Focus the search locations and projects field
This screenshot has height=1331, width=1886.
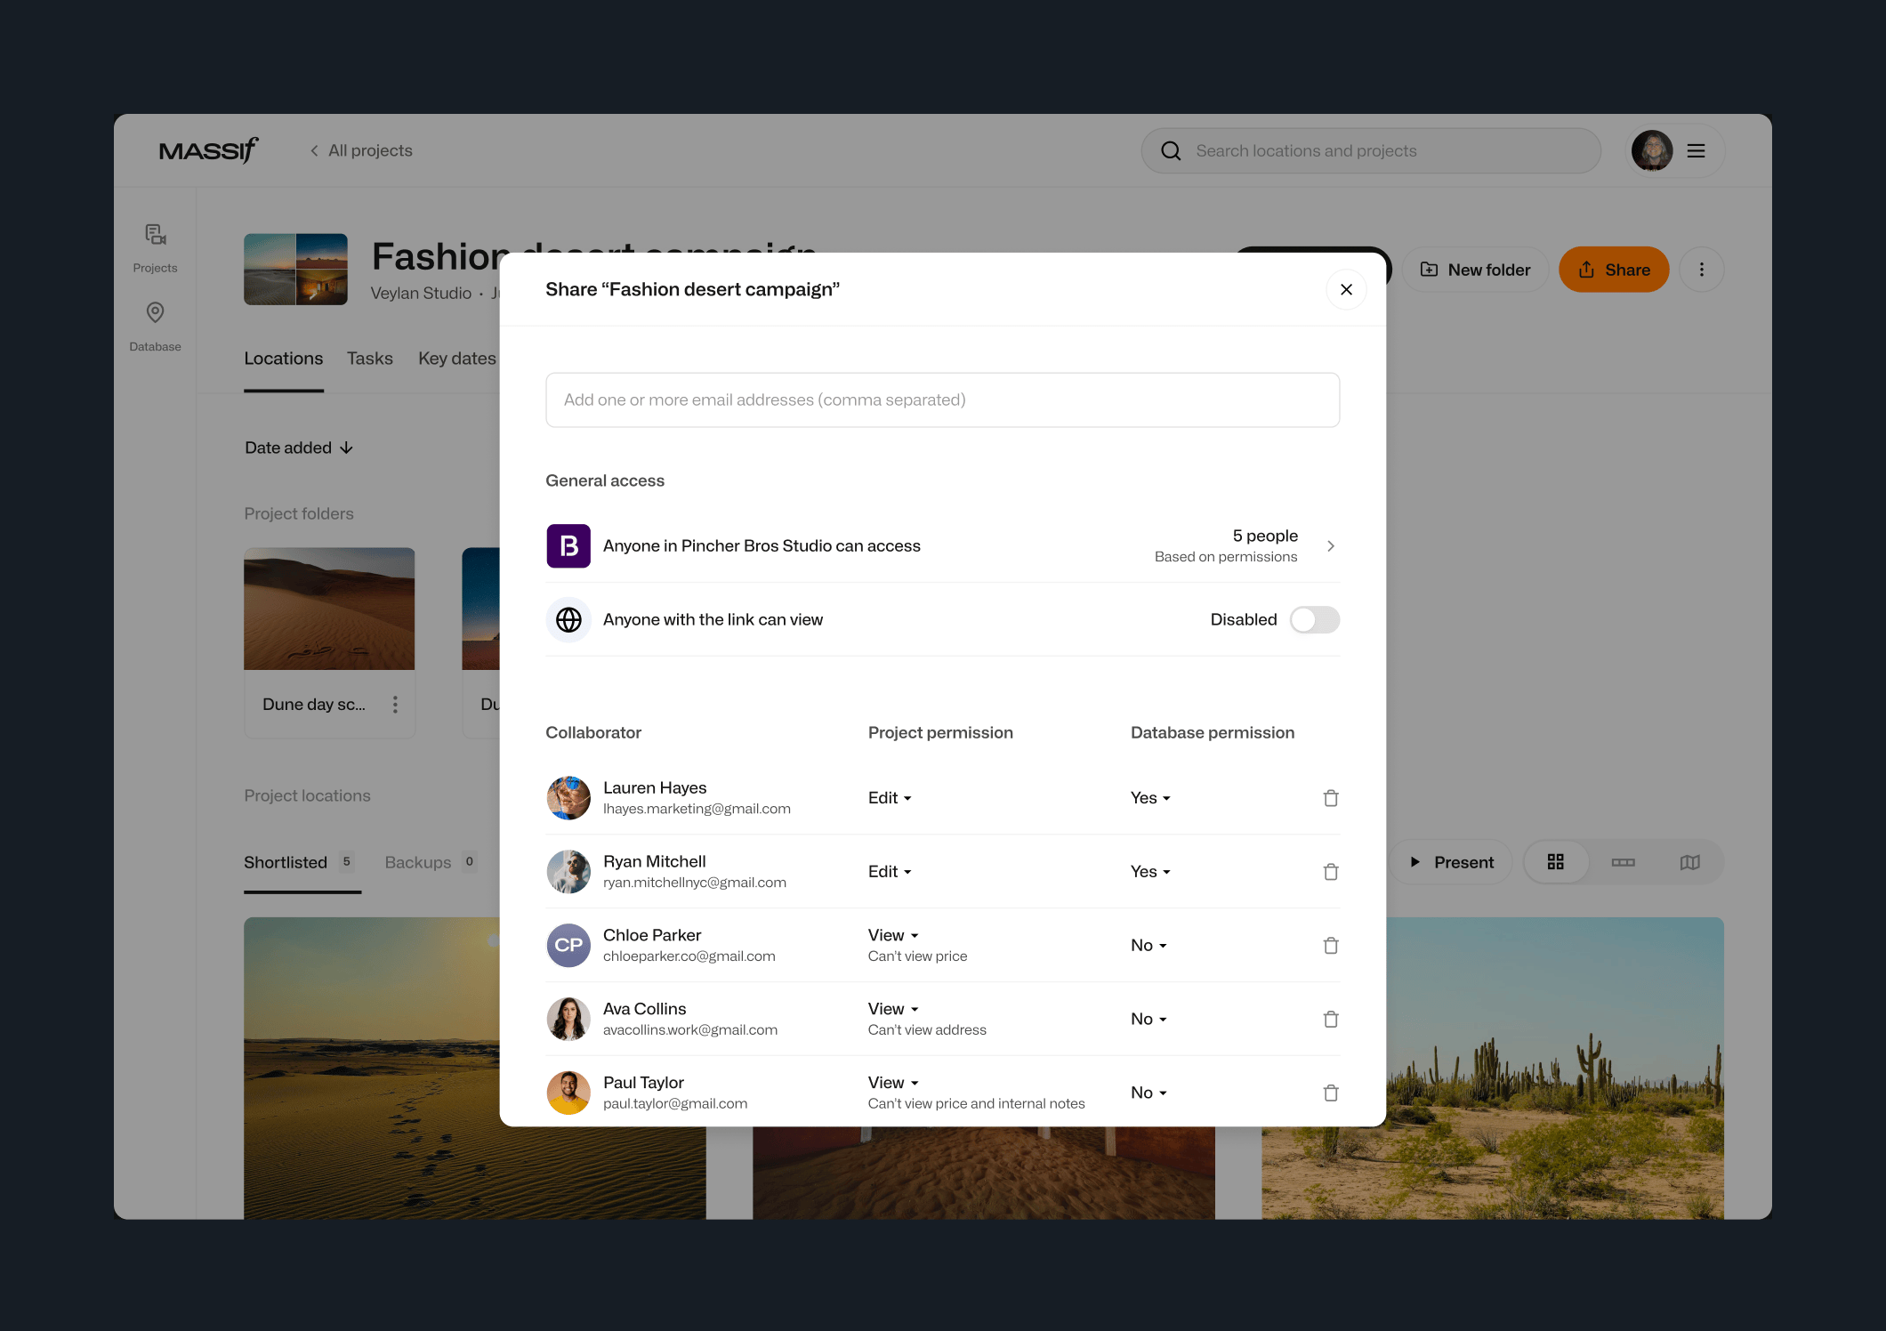1370,151
